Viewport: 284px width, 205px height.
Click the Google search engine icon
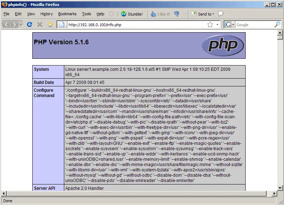click(x=228, y=24)
